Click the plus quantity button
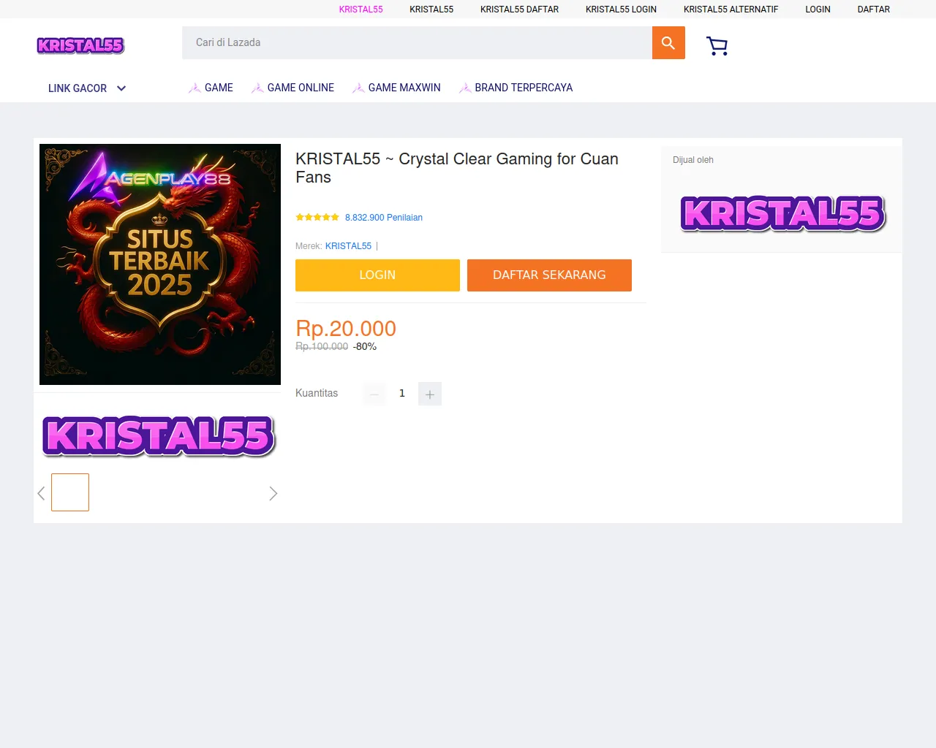The image size is (936, 748). 430,394
